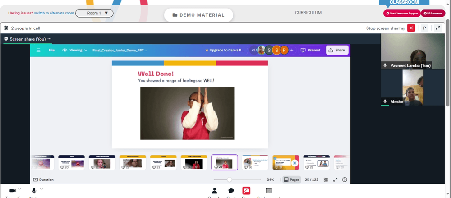Click Meshv's video tile
Viewport: 451px width, 198px height.
point(413,87)
